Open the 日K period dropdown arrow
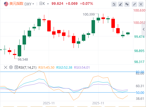This screenshot has width=146, height=107. 48,4
